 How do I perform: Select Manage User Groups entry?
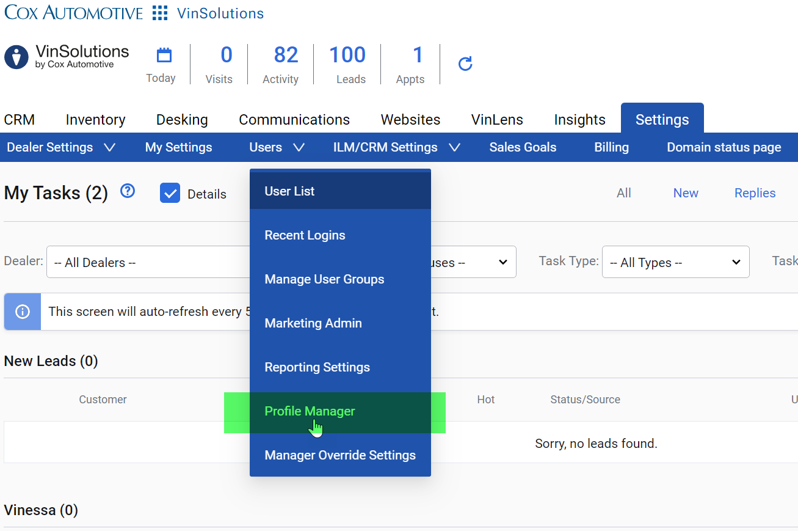click(340, 279)
